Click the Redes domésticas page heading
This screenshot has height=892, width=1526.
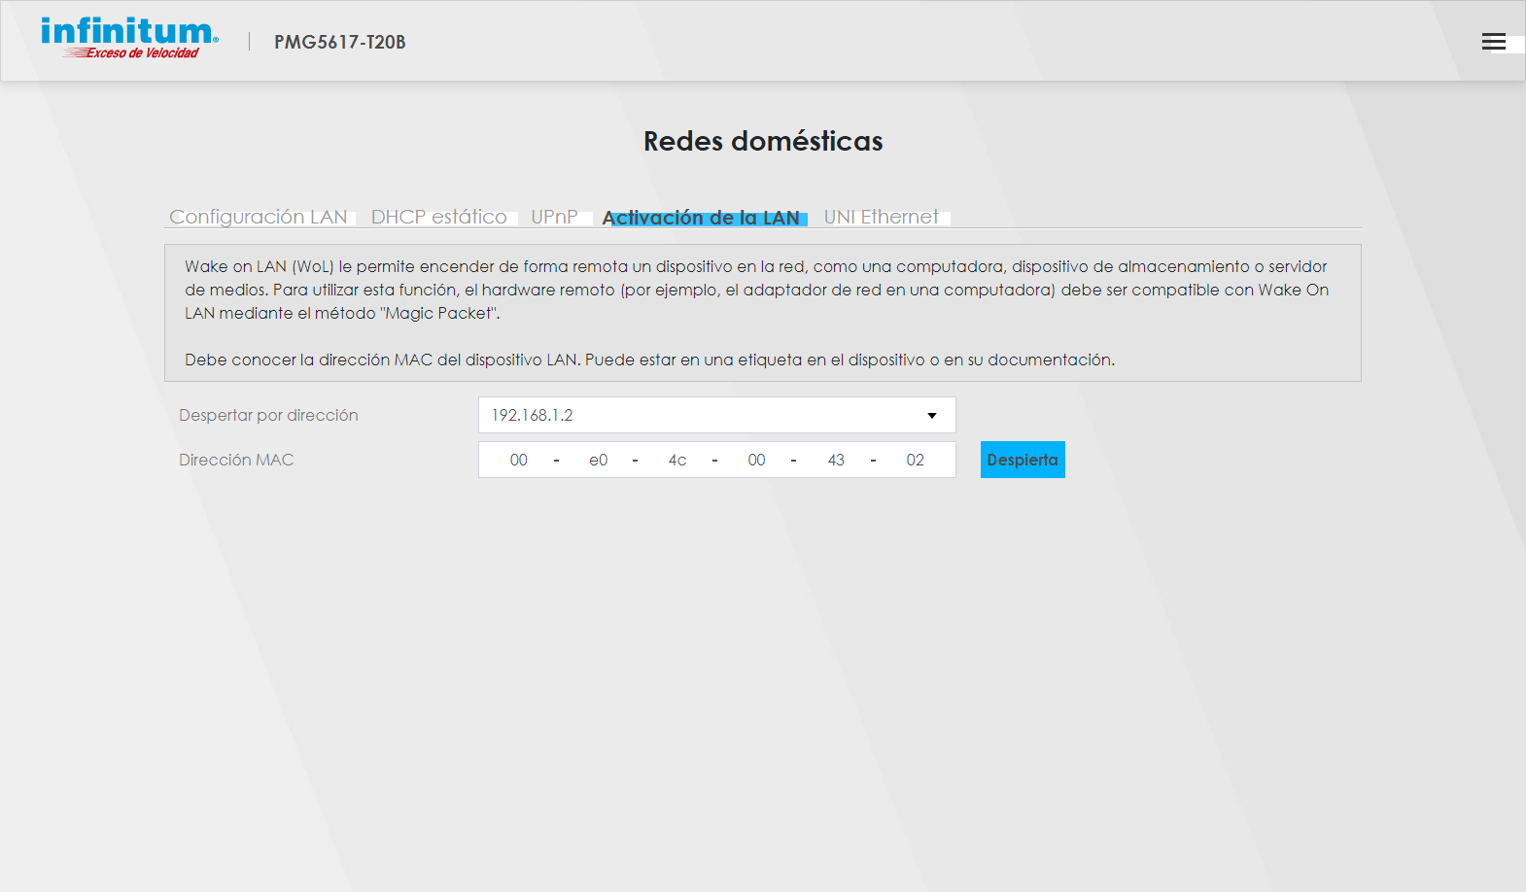[x=763, y=142]
